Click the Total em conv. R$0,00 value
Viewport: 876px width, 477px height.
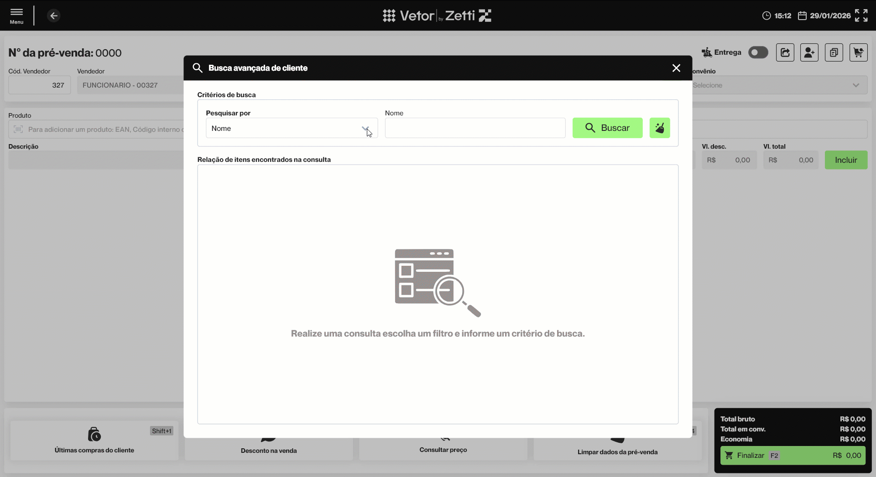852,429
